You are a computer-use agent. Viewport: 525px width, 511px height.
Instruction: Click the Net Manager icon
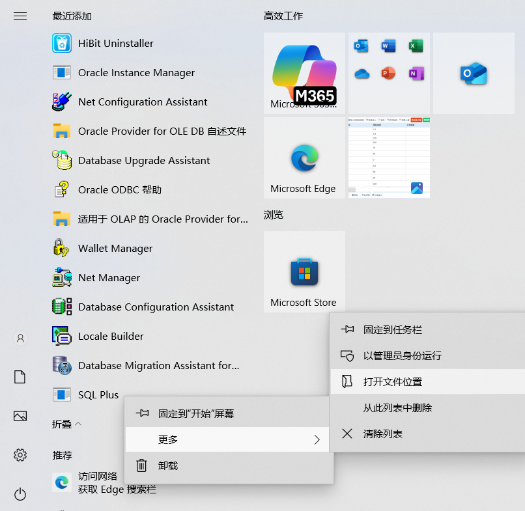(62, 277)
